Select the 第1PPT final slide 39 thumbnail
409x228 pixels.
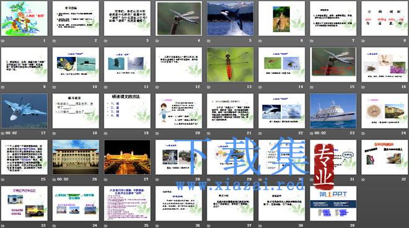333,203
